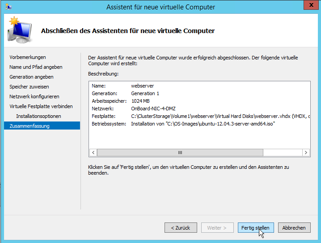Click the description scrollbar's left arrow
The height and width of the screenshot is (243, 321).
(93, 152)
